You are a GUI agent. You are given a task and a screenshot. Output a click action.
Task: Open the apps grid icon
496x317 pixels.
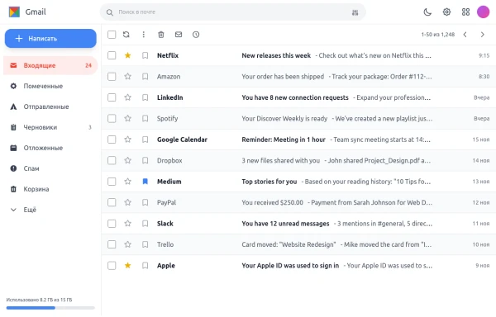[x=465, y=12]
